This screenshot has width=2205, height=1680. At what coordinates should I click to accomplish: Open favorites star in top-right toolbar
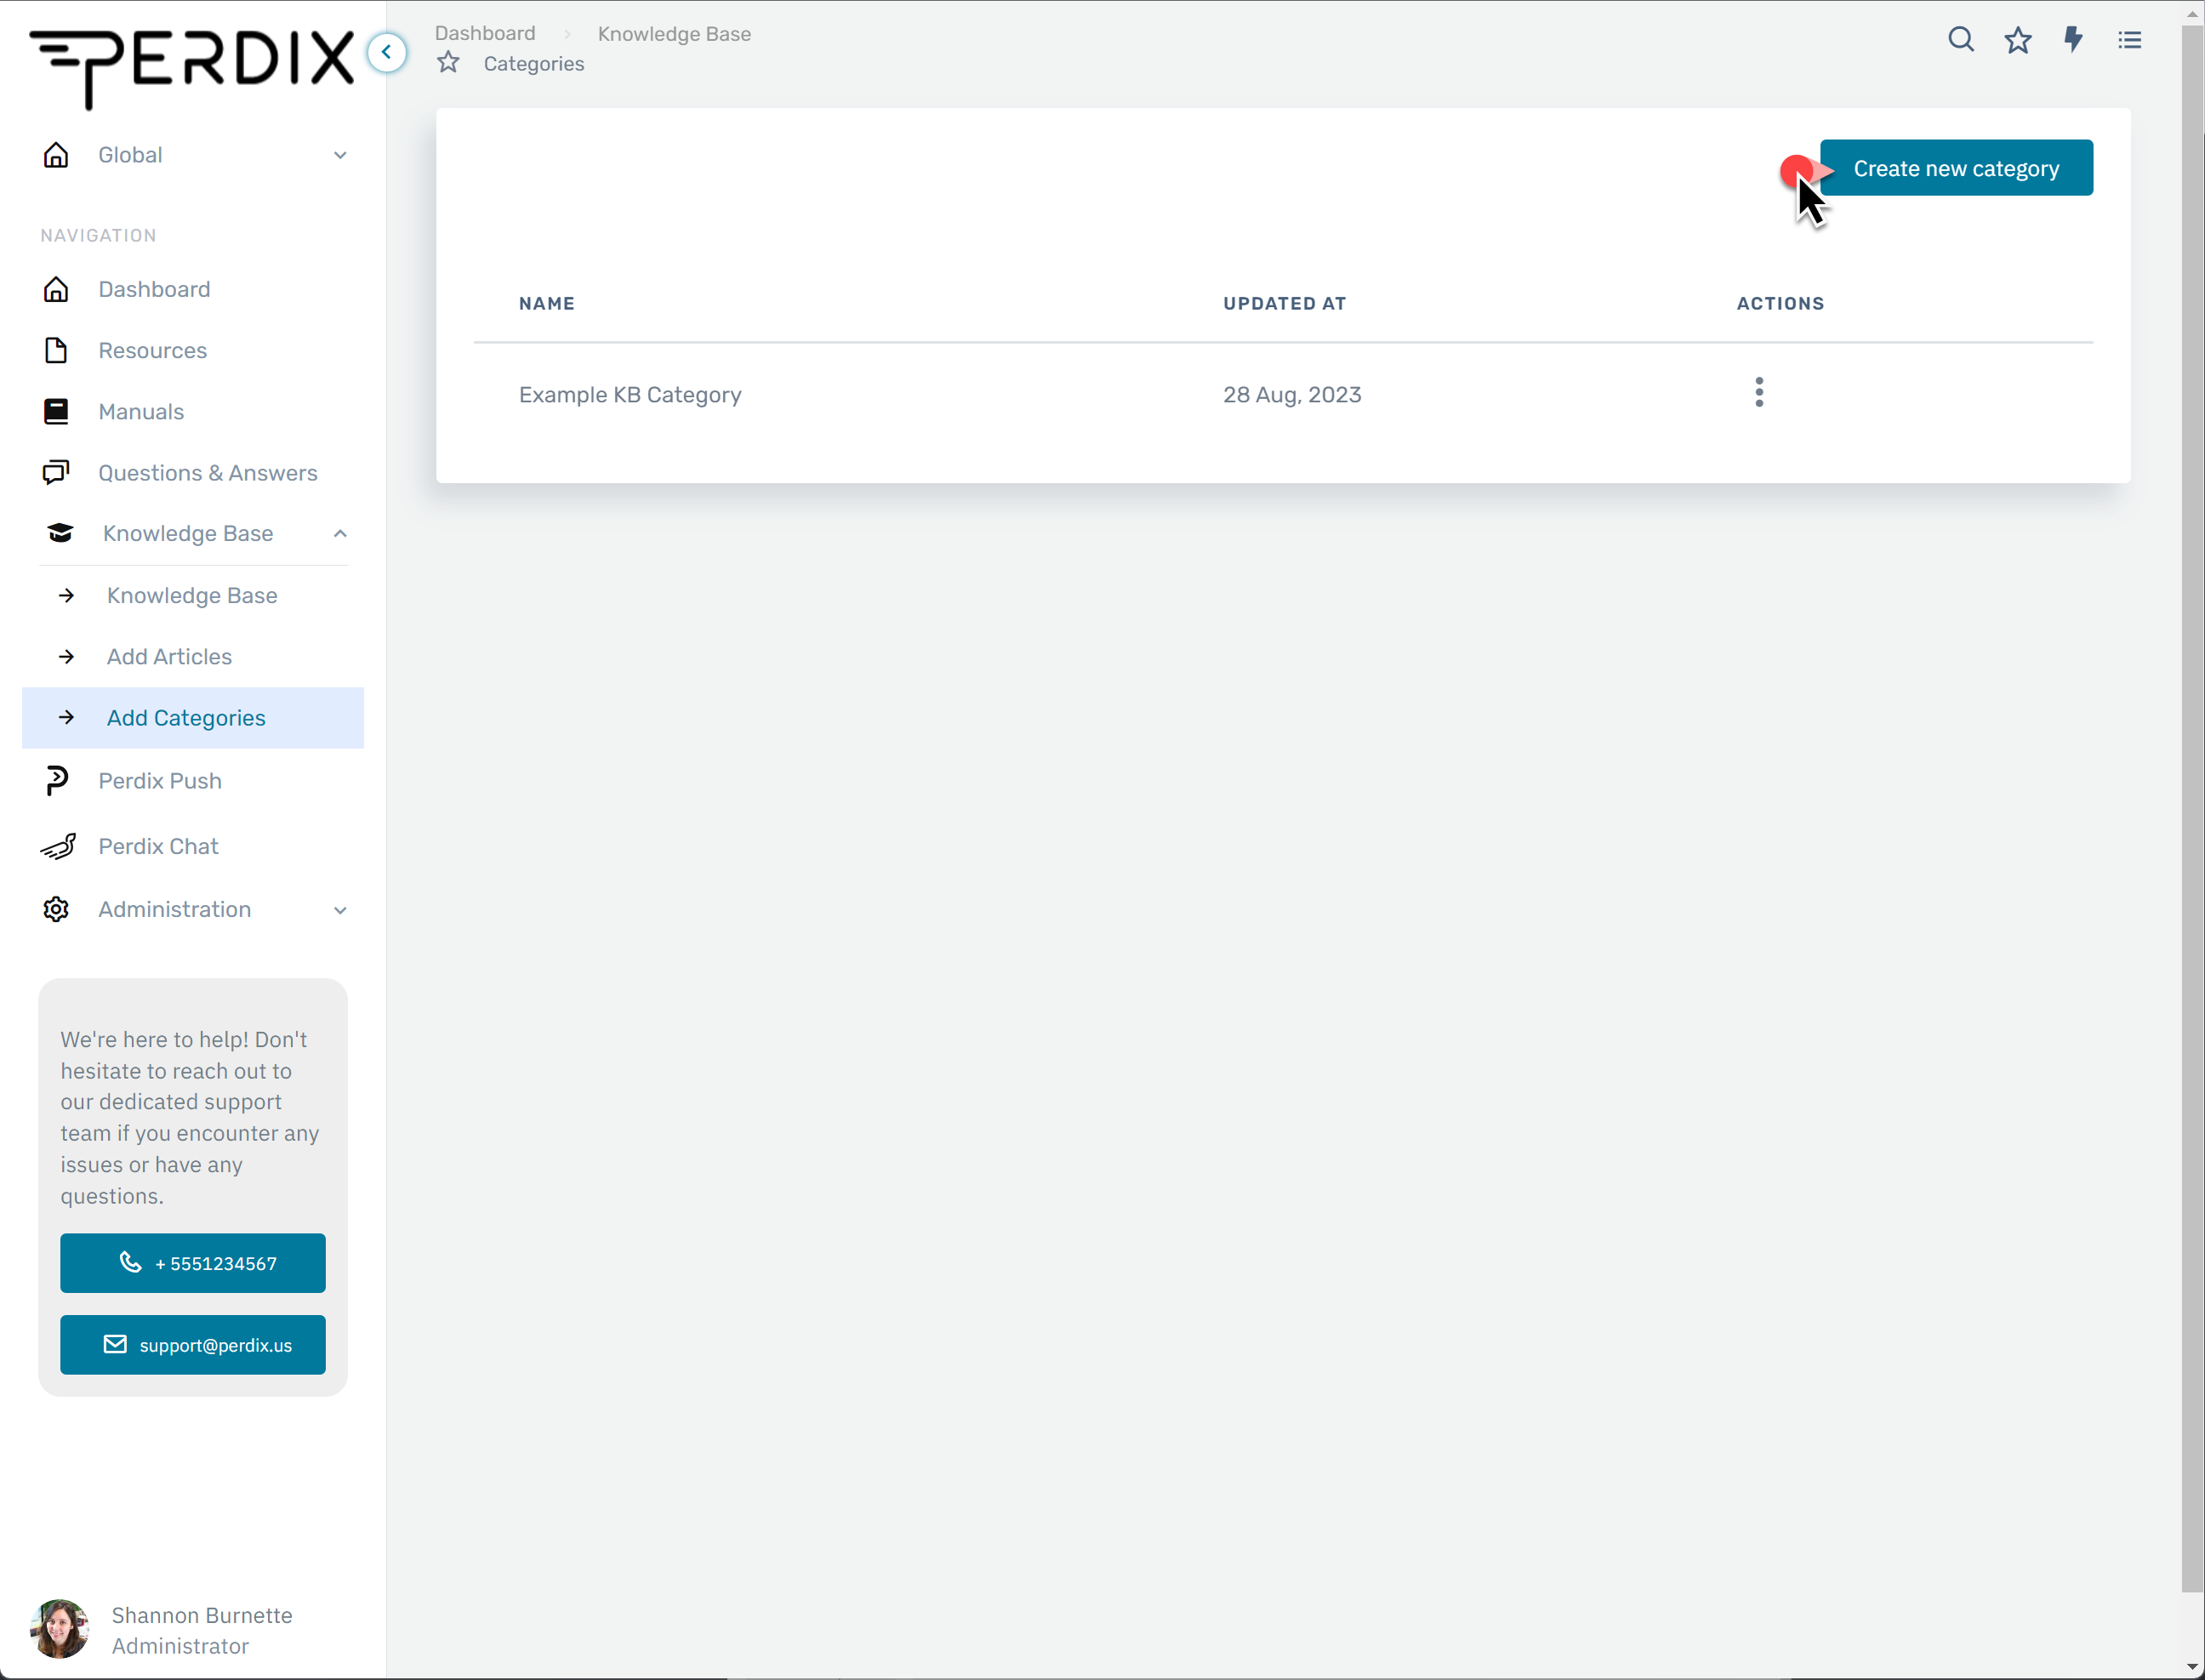(x=2017, y=40)
